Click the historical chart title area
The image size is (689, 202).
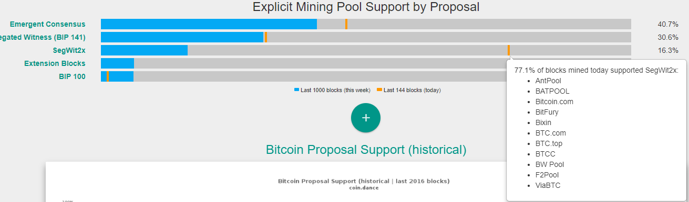click(x=364, y=184)
